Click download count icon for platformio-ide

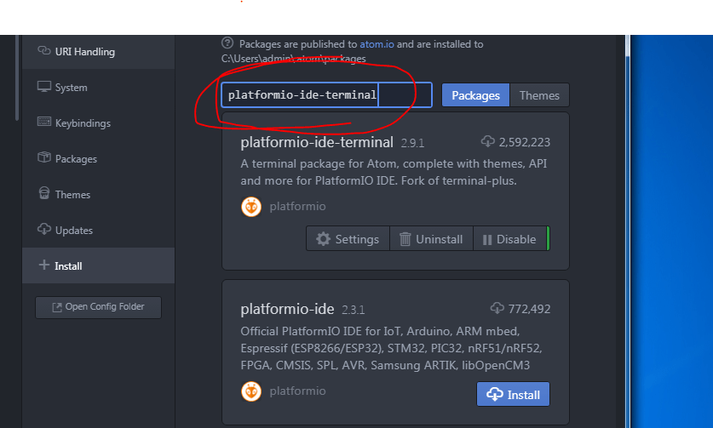(497, 308)
